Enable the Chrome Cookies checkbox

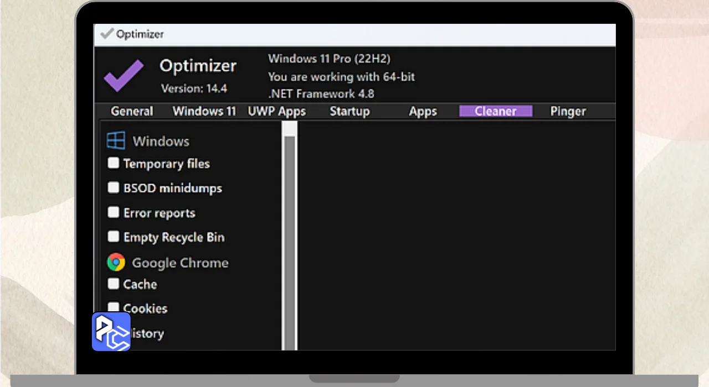(x=114, y=307)
